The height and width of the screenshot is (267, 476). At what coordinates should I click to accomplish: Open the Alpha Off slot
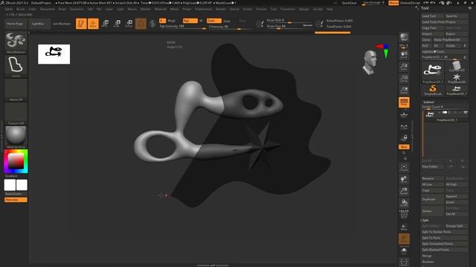click(x=16, y=90)
